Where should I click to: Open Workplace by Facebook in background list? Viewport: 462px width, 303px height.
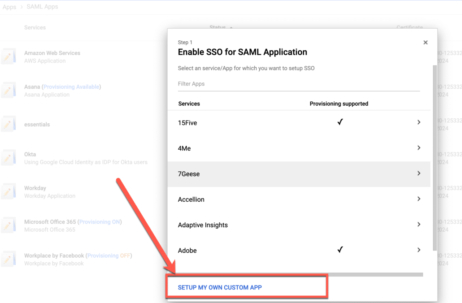54,255
